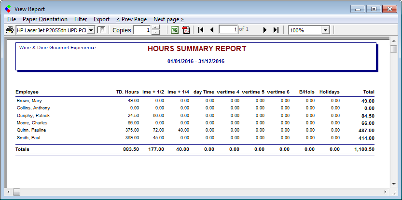Decrease copies with the down stepper arrow
The image size is (402, 200).
pyautogui.click(x=155, y=32)
